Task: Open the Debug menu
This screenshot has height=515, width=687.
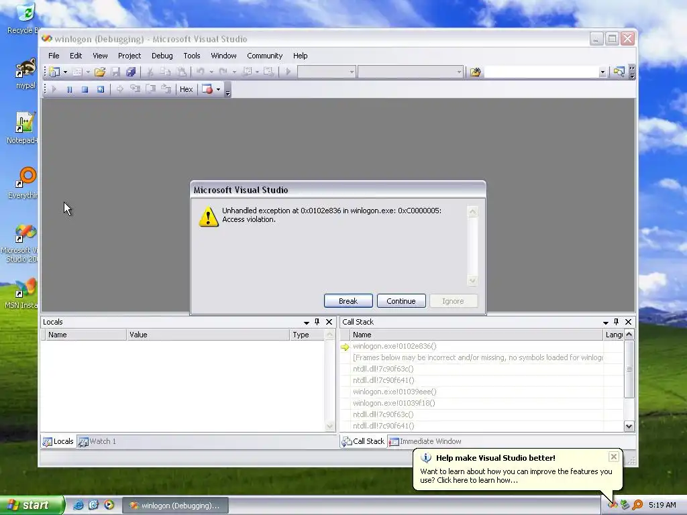Action: click(162, 56)
